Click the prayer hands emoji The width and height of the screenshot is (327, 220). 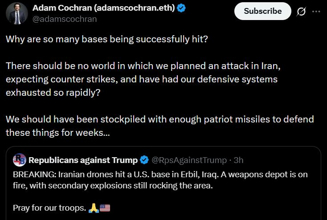(x=93, y=208)
